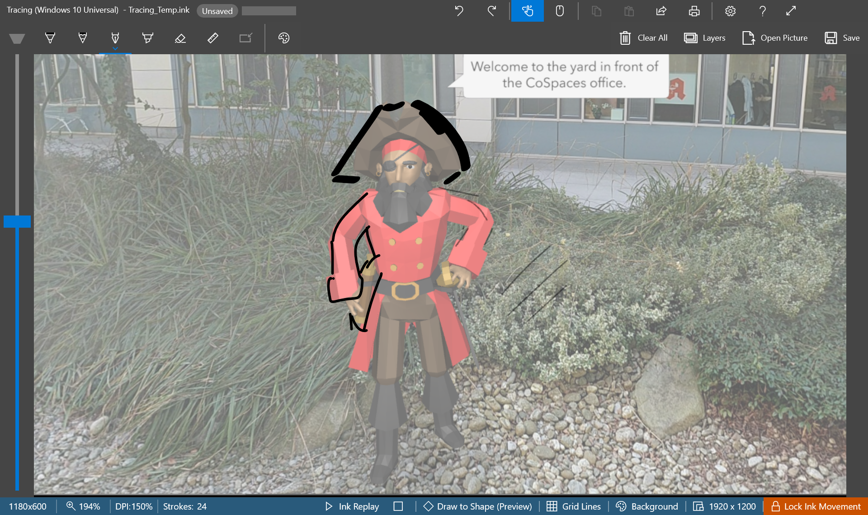Toggle Grid Lines

[x=574, y=506]
